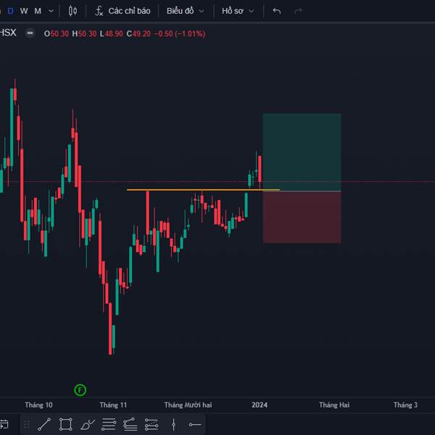435x435 pixels.
Task: Select the green profit target zone
Action: coord(302,152)
